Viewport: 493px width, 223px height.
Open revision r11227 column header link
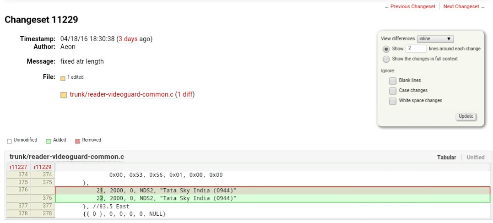pyautogui.click(x=18, y=167)
